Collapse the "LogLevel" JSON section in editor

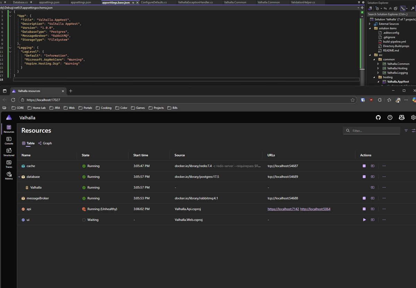10,52
